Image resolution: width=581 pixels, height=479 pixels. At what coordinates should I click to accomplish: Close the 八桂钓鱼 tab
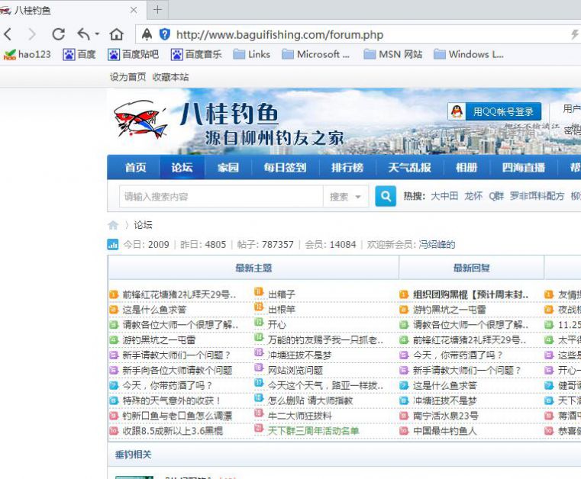(x=134, y=10)
